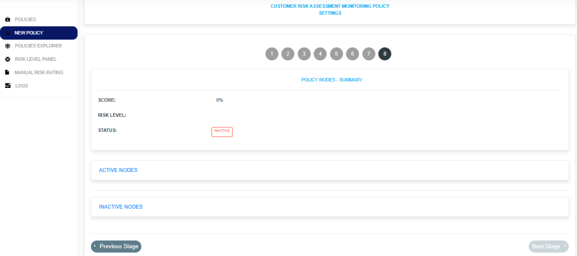Jump to step 2 in the stepper

(288, 54)
